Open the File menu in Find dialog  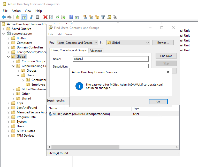51,34
